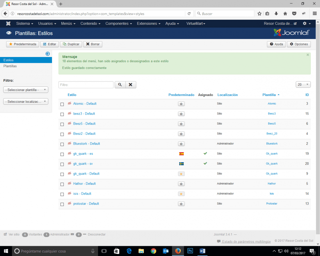Click the Editar toolbar button

49,44
